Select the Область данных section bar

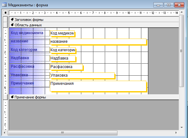[x=94, y=25]
